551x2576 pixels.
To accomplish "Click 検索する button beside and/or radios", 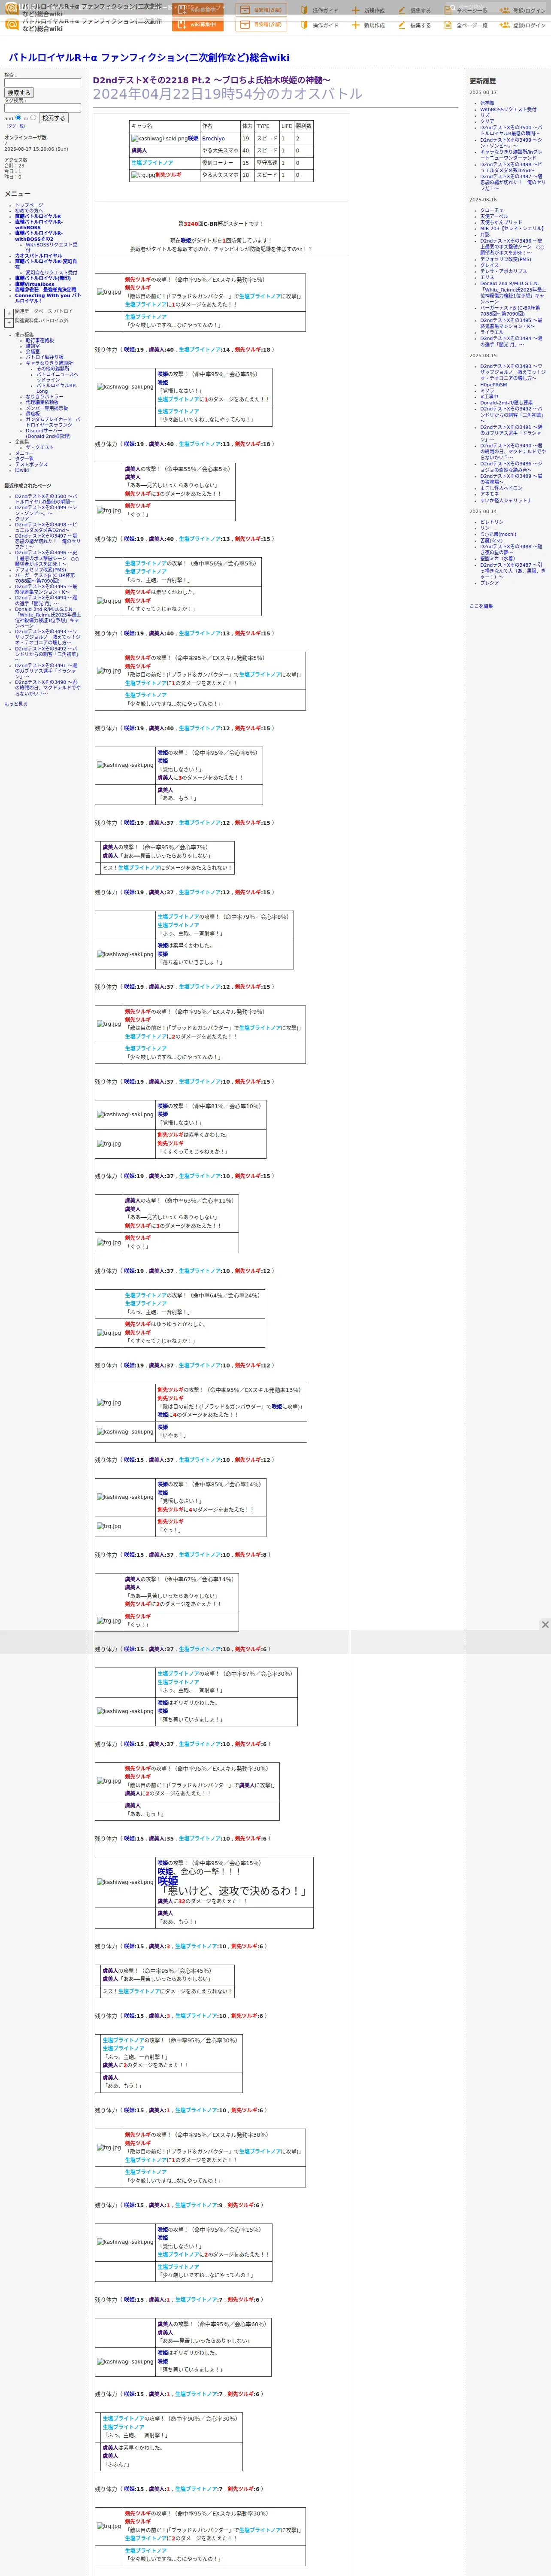I will (53, 118).
